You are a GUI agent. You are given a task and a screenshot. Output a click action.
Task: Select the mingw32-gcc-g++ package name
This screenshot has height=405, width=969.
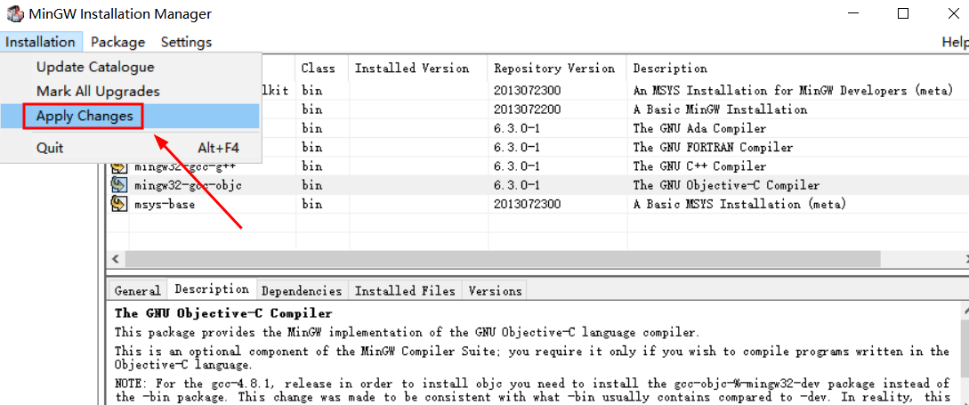click(x=185, y=166)
